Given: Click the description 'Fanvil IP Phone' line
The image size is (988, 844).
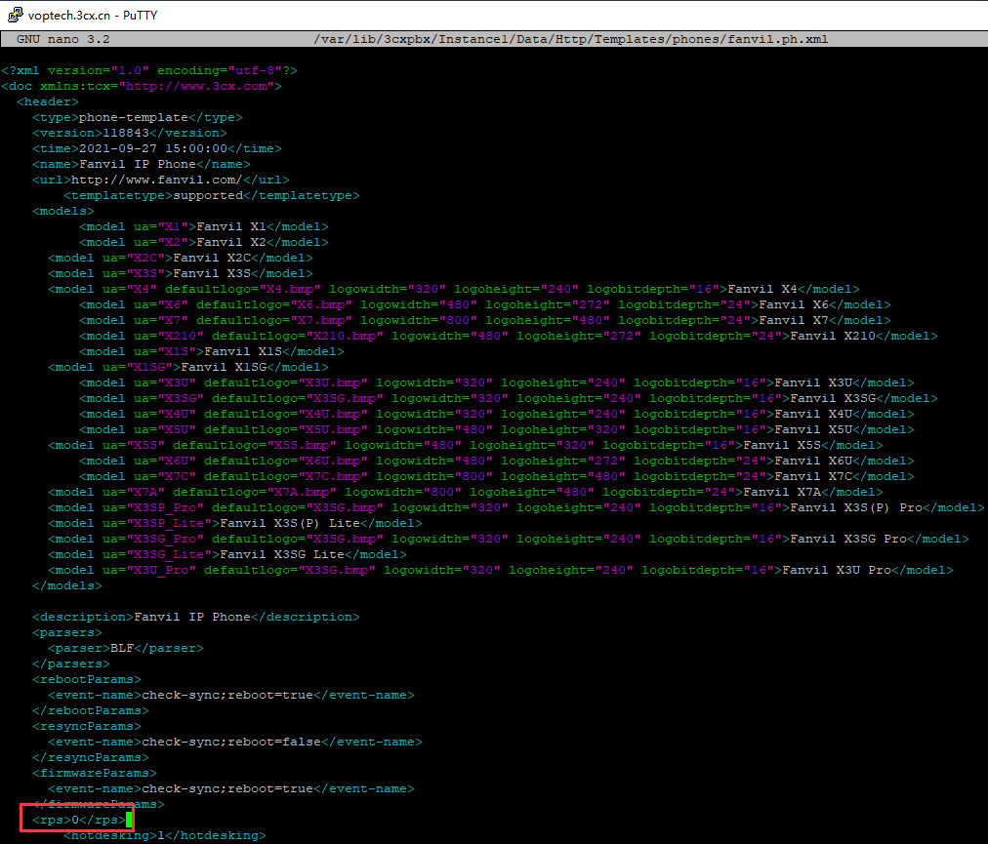Looking at the screenshot, I should click(x=196, y=618).
